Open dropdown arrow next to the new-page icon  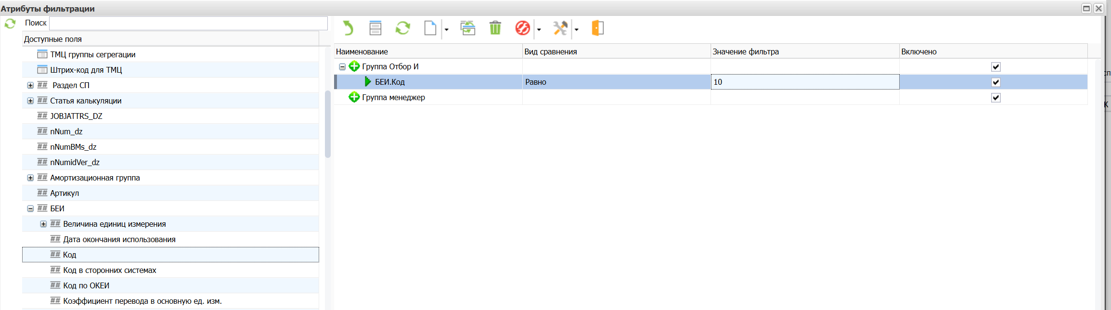click(x=446, y=30)
